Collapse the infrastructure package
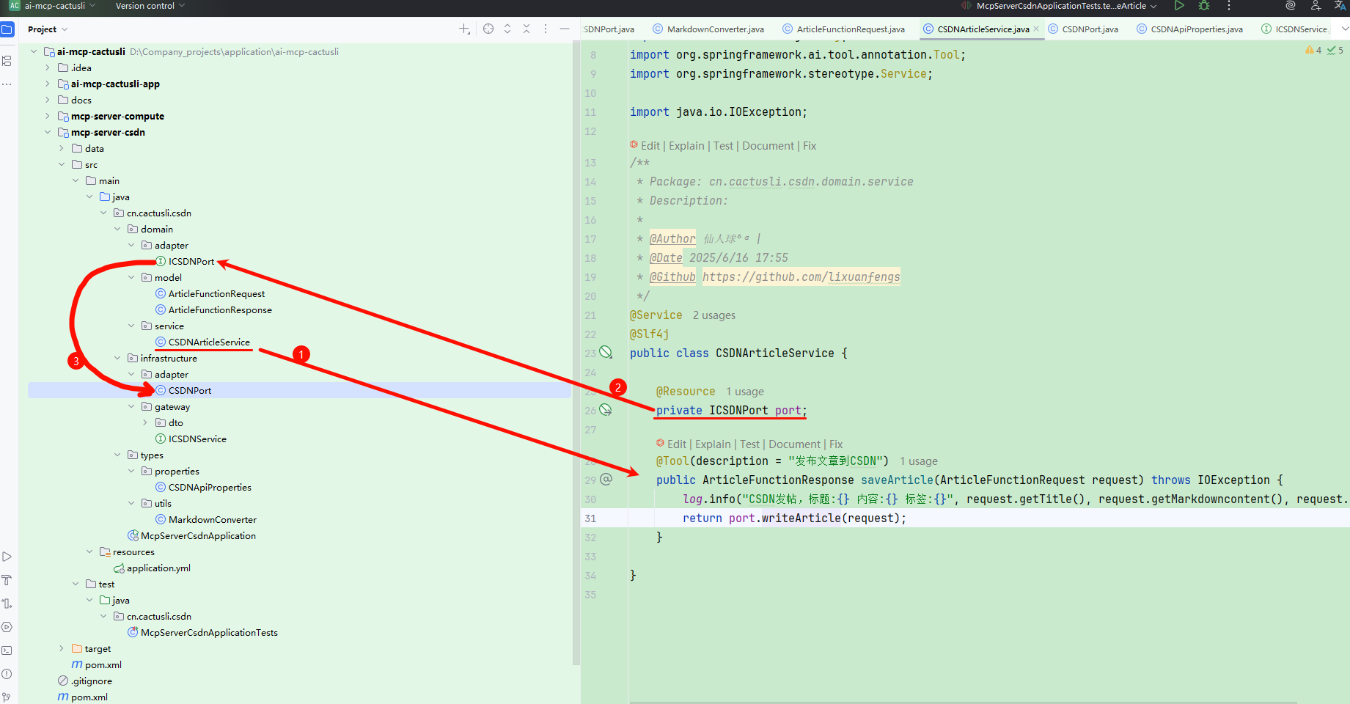The image size is (1350, 704). pyautogui.click(x=117, y=358)
